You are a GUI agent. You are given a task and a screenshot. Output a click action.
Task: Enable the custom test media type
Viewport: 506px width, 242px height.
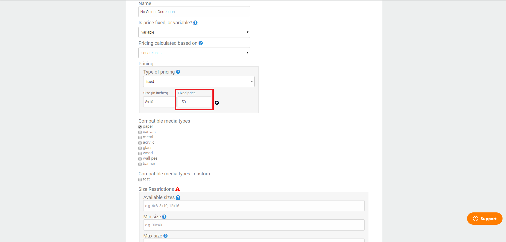point(140,180)
